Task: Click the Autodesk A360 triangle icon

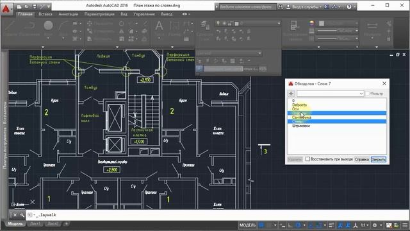Action: pos(334,7)
